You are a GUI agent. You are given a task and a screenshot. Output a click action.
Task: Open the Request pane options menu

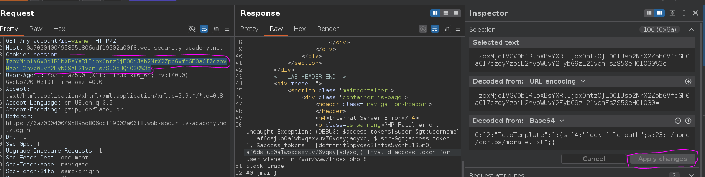point(227,29)
